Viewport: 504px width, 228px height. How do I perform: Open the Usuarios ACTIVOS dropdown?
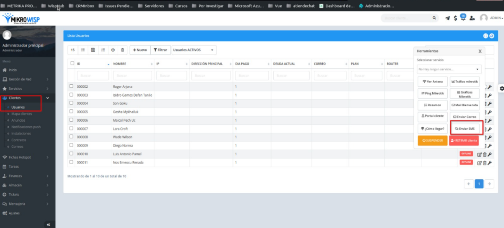[x=194, y=50]
